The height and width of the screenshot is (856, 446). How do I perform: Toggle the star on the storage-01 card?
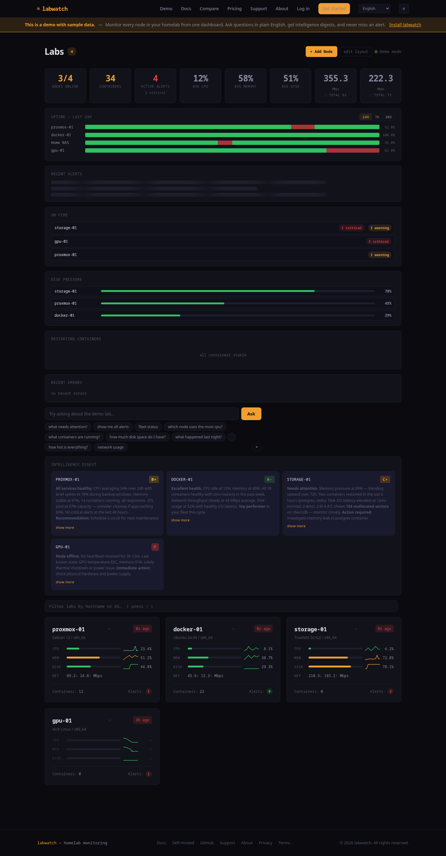tap(356, 629)
